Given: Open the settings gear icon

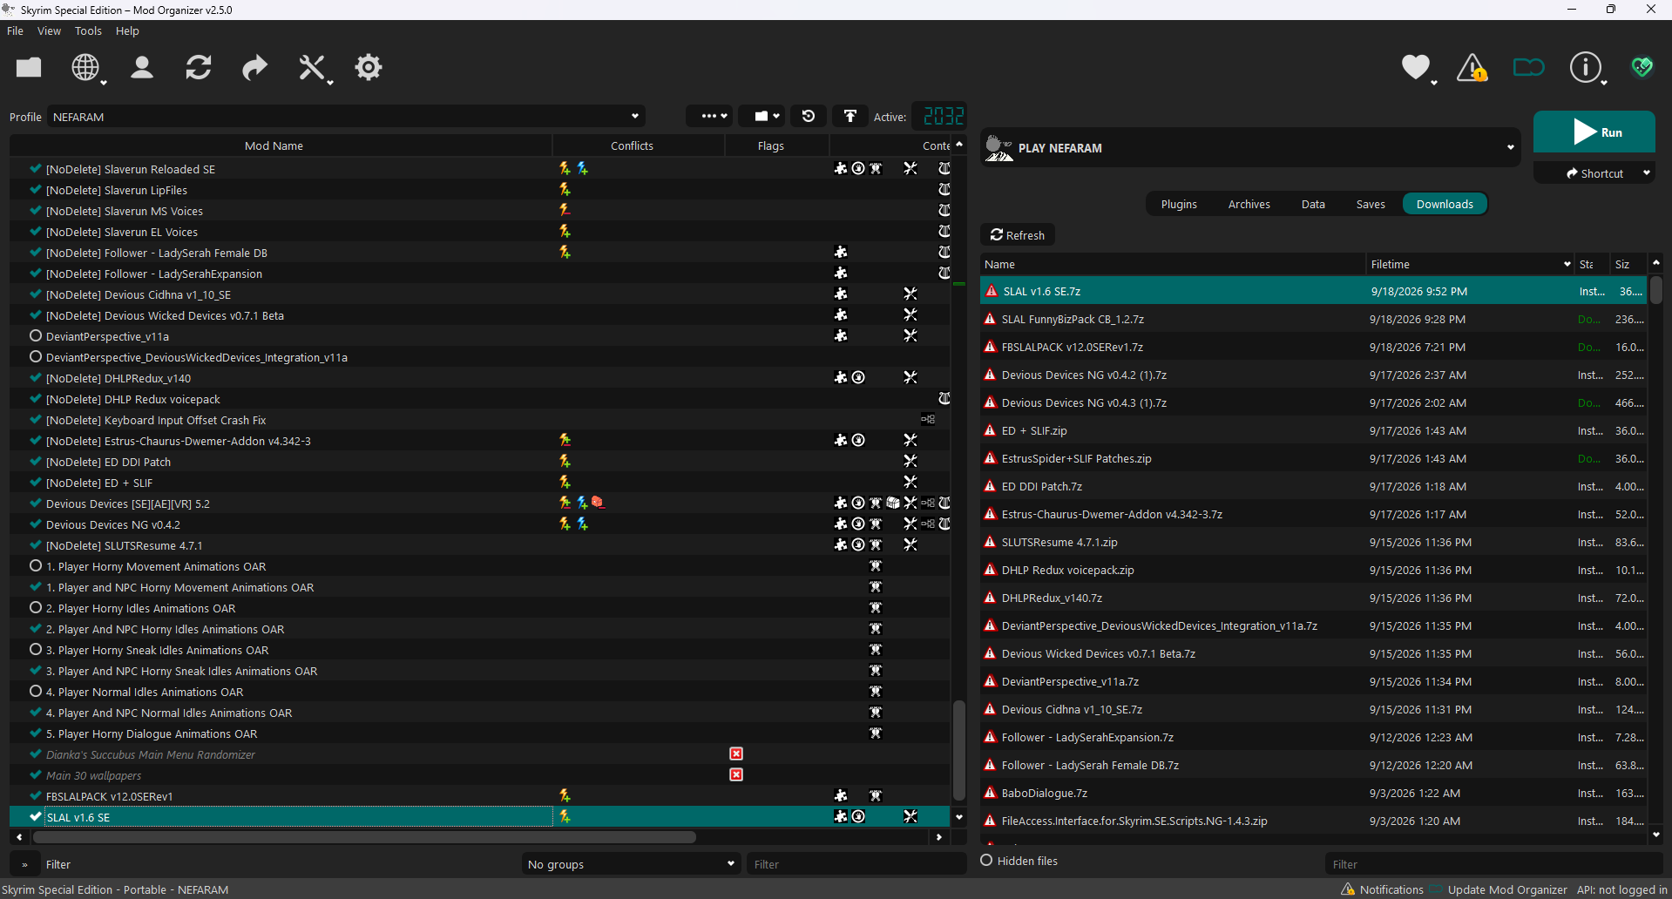Looking at the screenshot, I should 369,67.
